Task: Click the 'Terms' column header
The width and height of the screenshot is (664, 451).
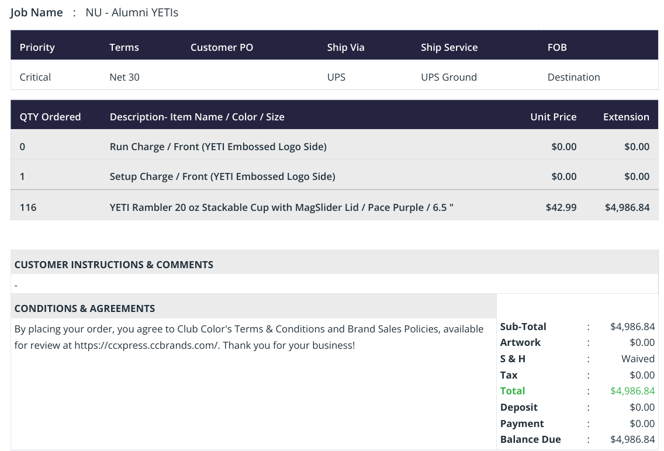Action: 124,47
